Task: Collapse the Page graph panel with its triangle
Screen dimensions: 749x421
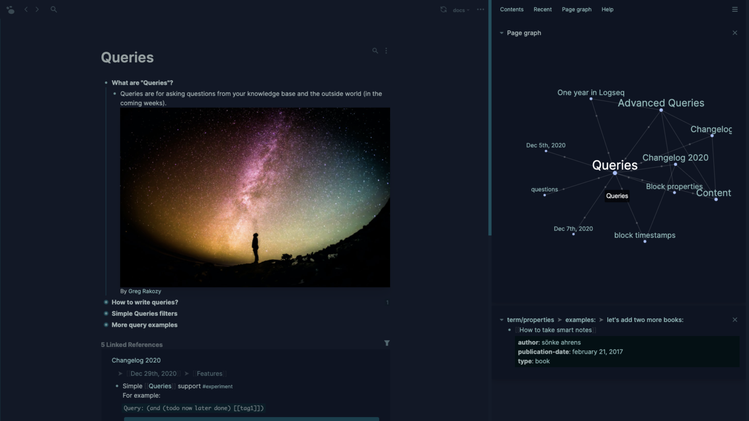Action: click(502, 33)
